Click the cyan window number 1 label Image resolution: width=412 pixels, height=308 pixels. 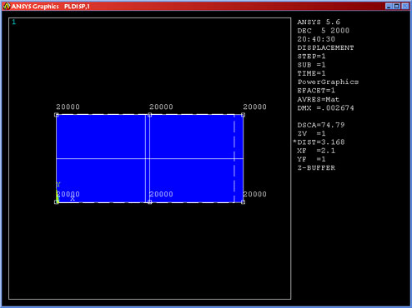pos(14,22)
